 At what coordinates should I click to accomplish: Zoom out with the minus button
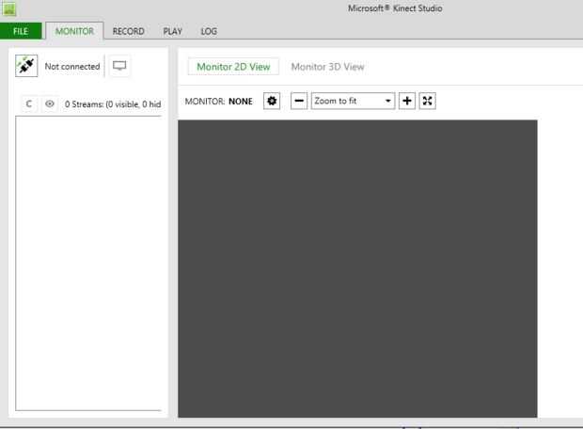point(299,101)
